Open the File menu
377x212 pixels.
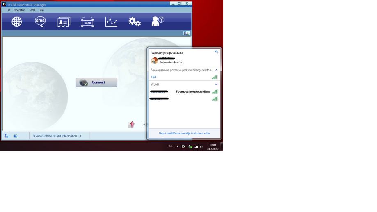[8, 10]
